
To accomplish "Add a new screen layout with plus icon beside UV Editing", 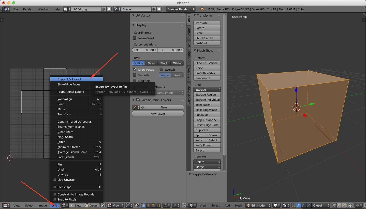I will pyautogui.click(x=104, y=9).
